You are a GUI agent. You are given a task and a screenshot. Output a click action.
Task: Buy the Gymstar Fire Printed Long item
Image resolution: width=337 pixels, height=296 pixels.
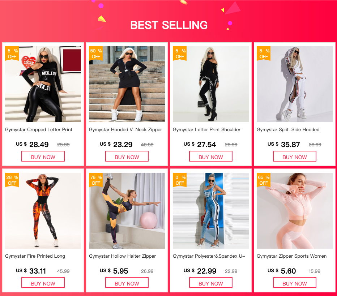click(x=43, y=283)
